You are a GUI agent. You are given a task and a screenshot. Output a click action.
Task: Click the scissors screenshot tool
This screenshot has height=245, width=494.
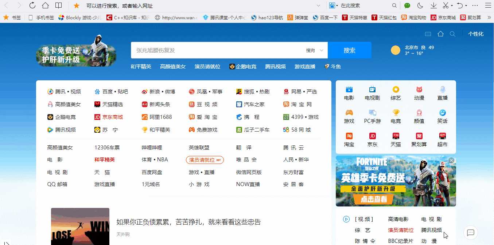pos(446,5)
